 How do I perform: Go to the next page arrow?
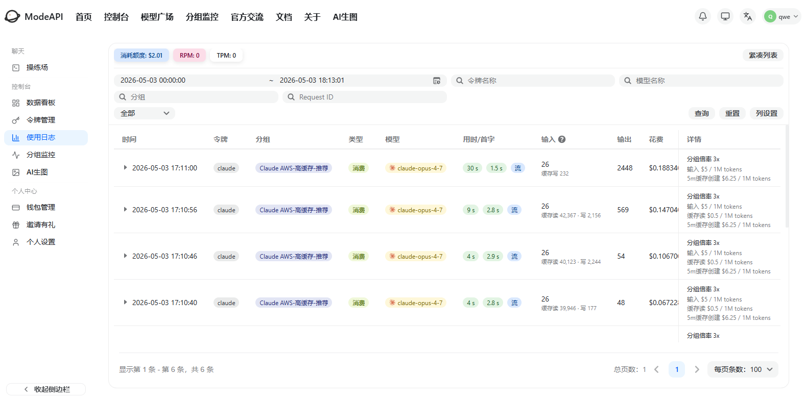click(x=697, y=369)
